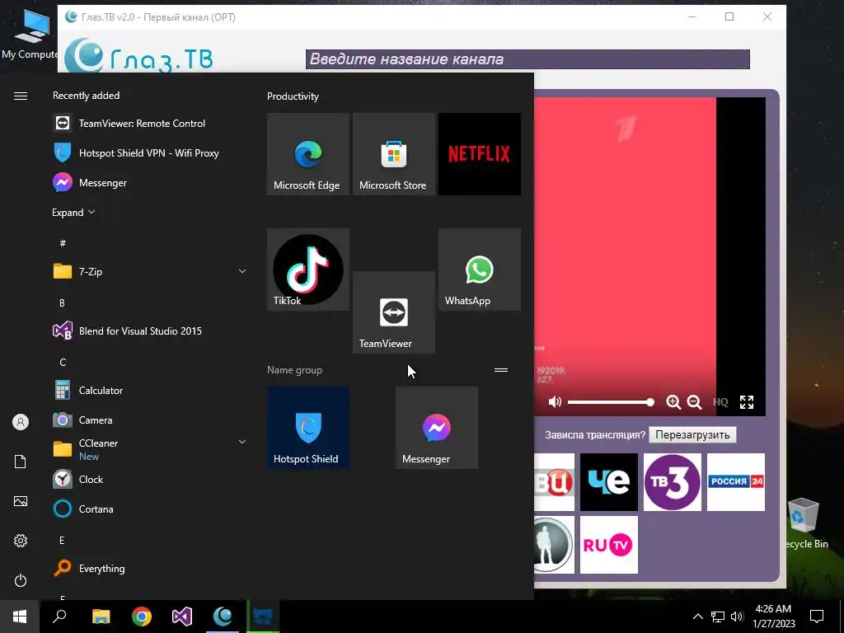Viewport: 844px width, 633px height.
Task: Open the Camera app
Action: click(x=150, y=420)
